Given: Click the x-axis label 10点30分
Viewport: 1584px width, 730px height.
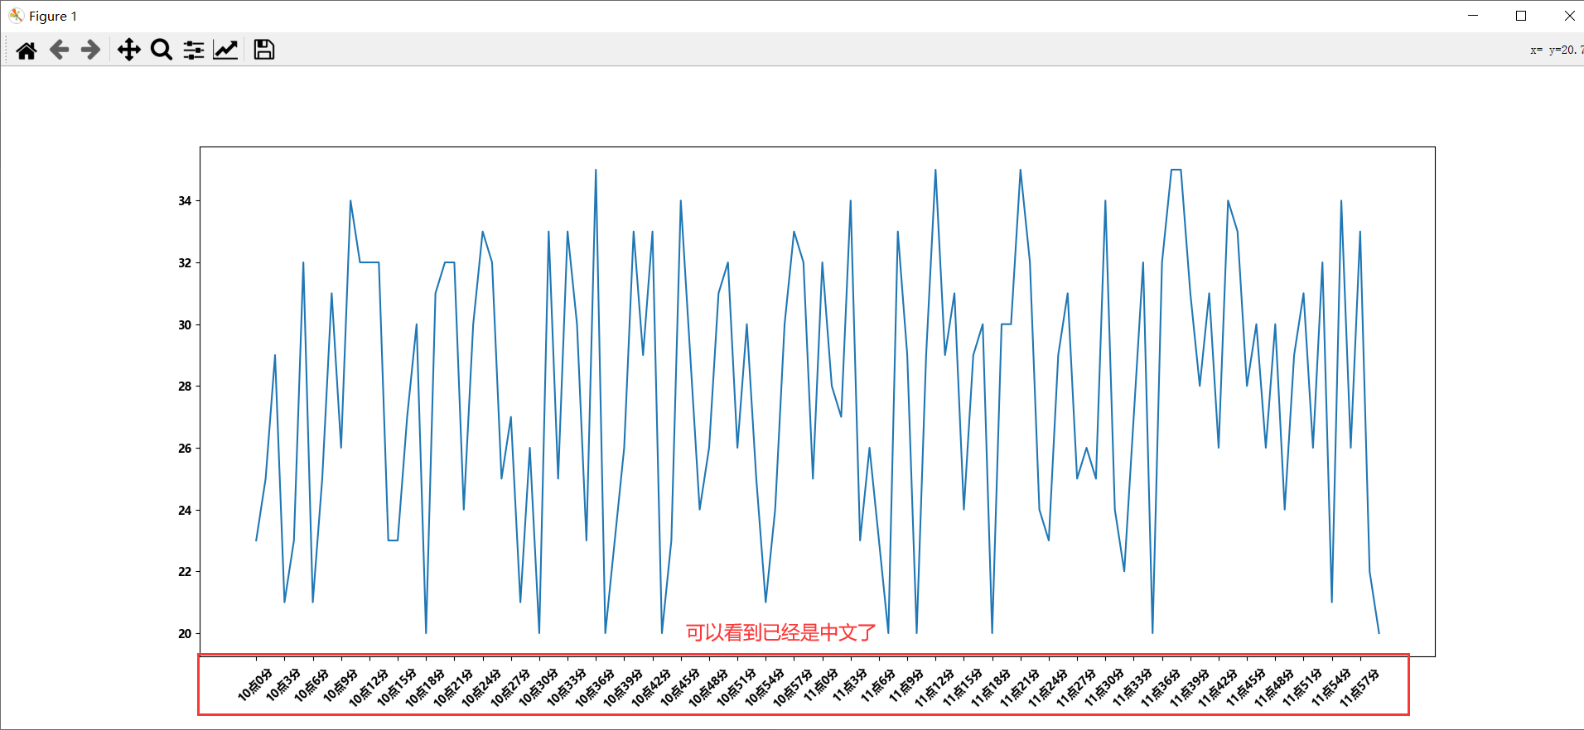Looking at the screenshot, I should (538, 687).
